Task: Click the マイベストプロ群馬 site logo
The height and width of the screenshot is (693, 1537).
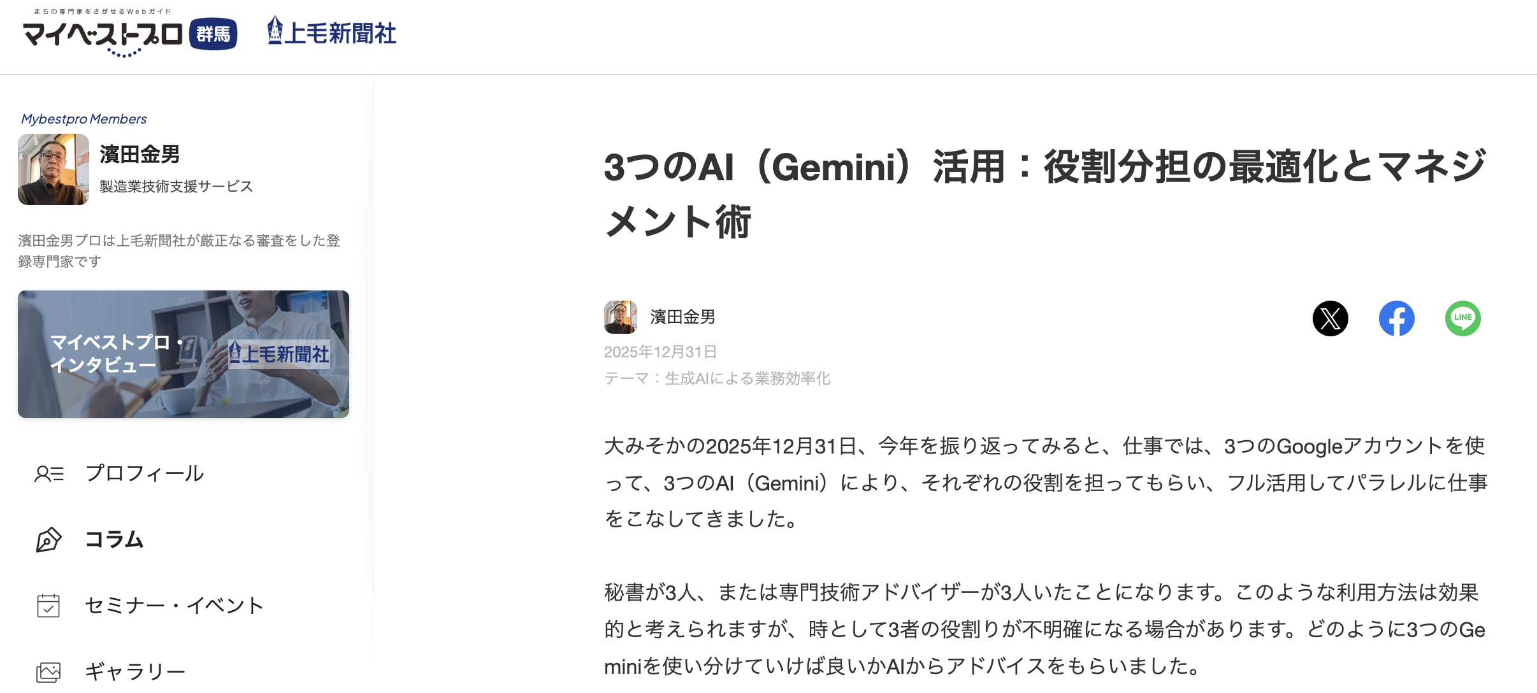Action: pos(130,34)
